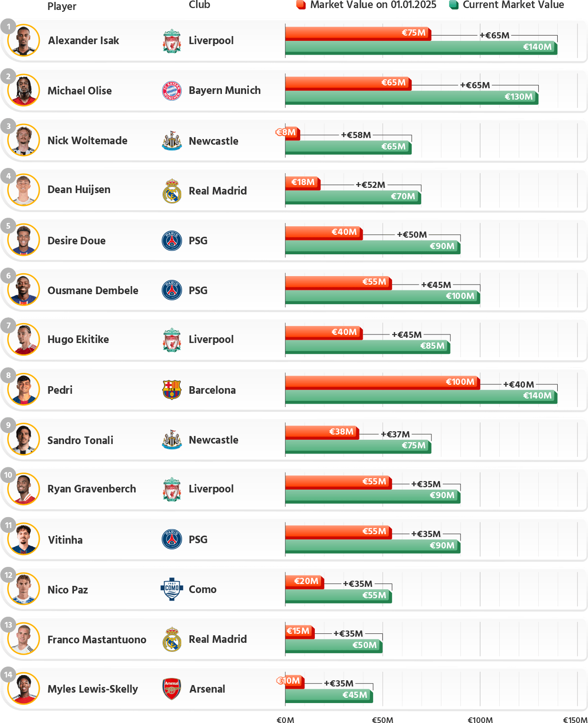Click the Player column header
The image size is (588, 723).
pyautogui.click(x=62, y=6)
